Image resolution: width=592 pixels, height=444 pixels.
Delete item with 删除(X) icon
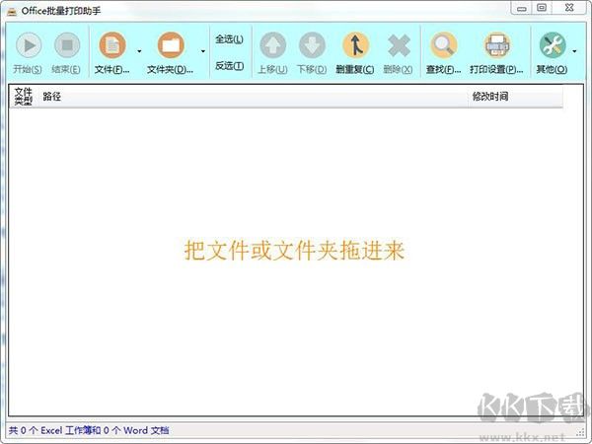pos(399,45)
